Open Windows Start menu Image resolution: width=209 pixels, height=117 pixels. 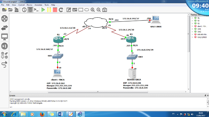[x=4, y=114]
